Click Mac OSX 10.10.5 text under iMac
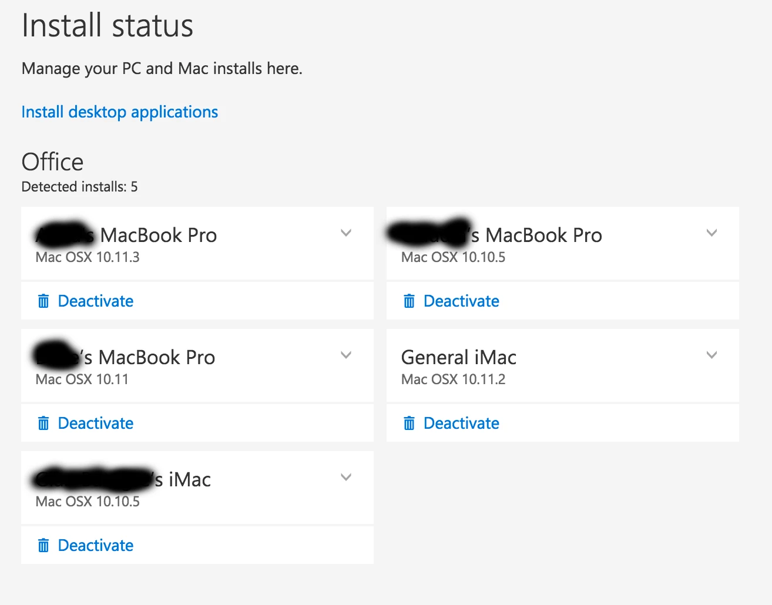Screen dimensions: 772x605 pyautogui.click(x=88, y=502)
